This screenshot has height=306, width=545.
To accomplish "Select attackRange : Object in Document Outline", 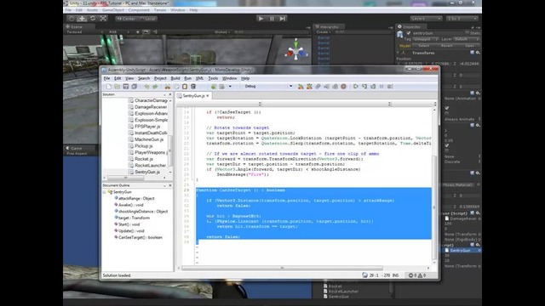I will (136, 198).
